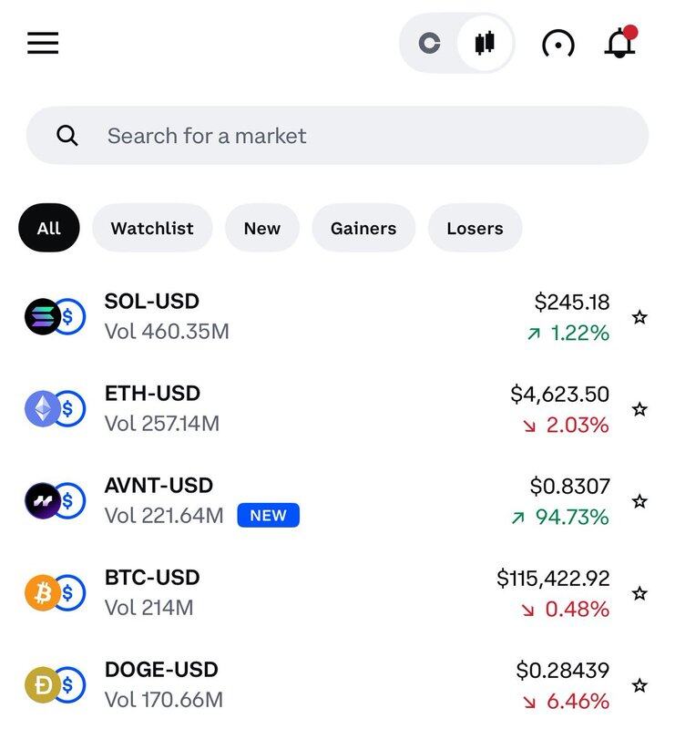The height and width of the screenshot is (729, 675).
Task: Focus the Search for a market field
Action: [337, 135]
